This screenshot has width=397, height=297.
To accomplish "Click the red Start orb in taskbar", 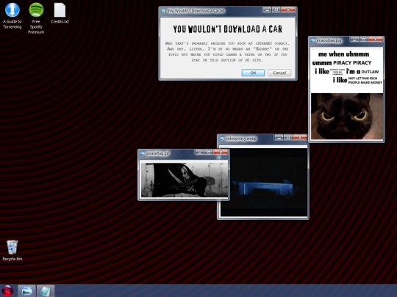I will (8, 290).
